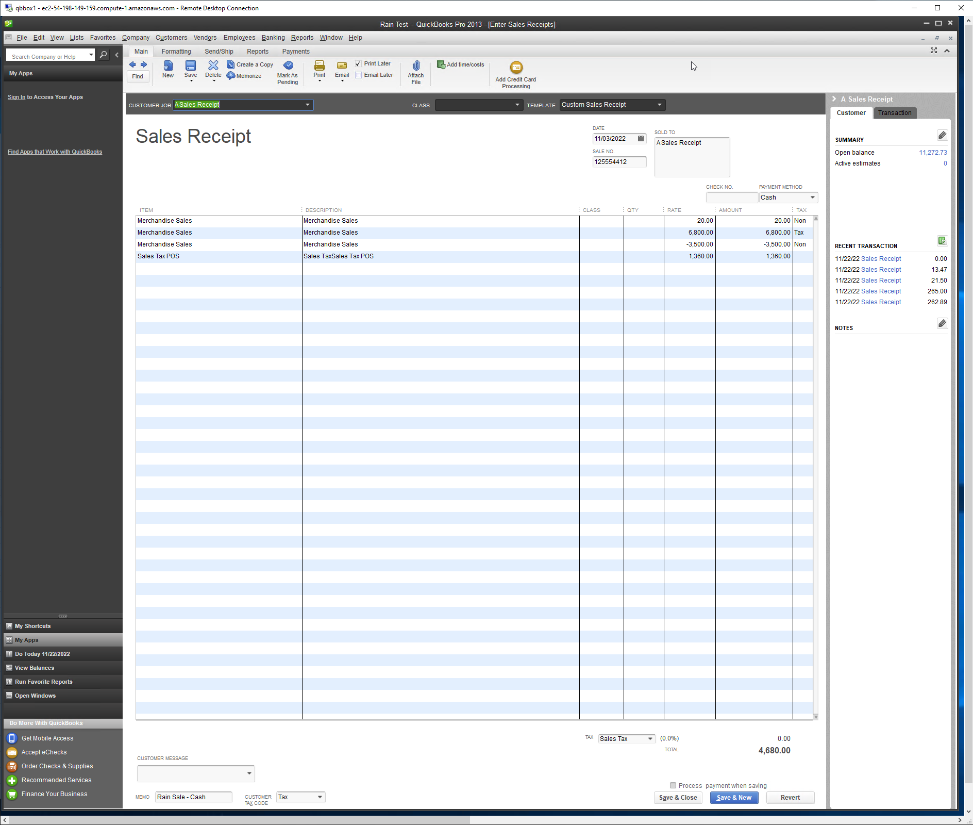The height and width of the screenshot is (825, 973).
Task: Open the Customer Message dropdown
Action: click(x=249, y=773)
